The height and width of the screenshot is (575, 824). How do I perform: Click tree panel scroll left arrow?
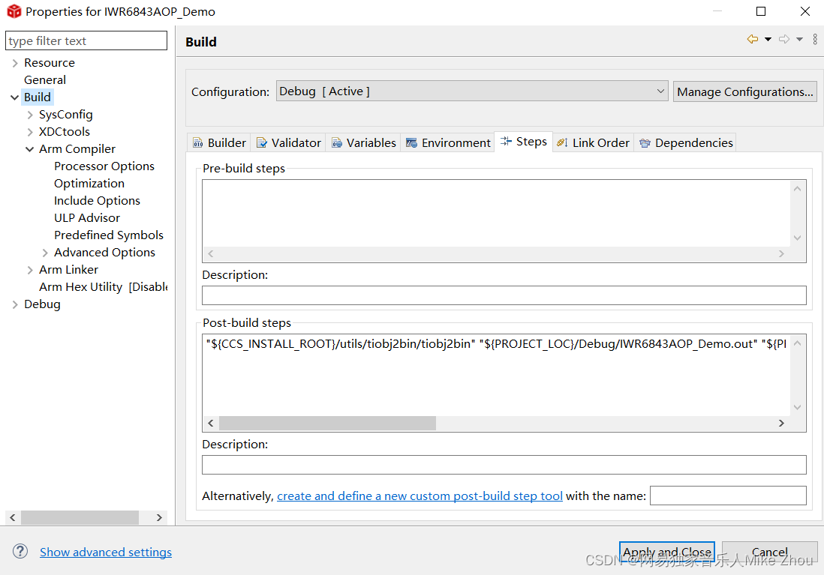(13, 517)
